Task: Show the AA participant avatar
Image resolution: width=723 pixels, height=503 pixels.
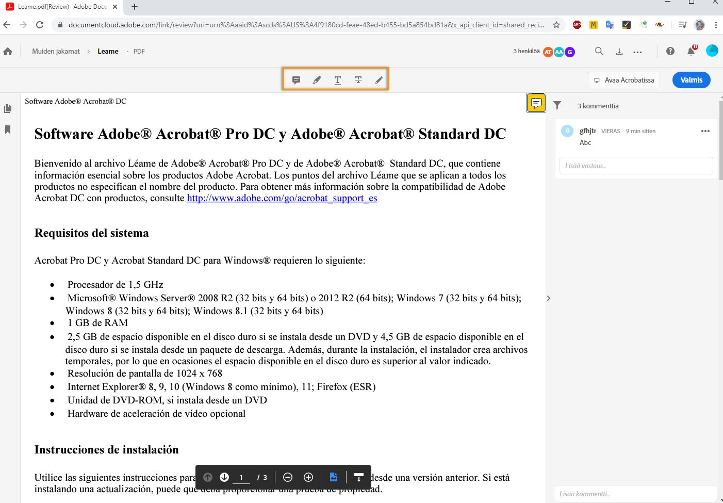Action: pos(559,52)
